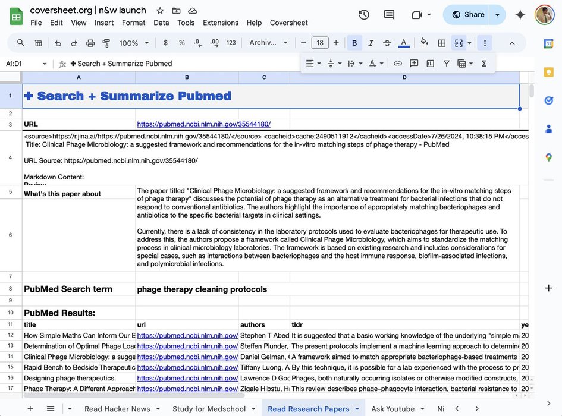Open version history clock icon
Viewport: 562px width, 416px height.
point(364,15)
